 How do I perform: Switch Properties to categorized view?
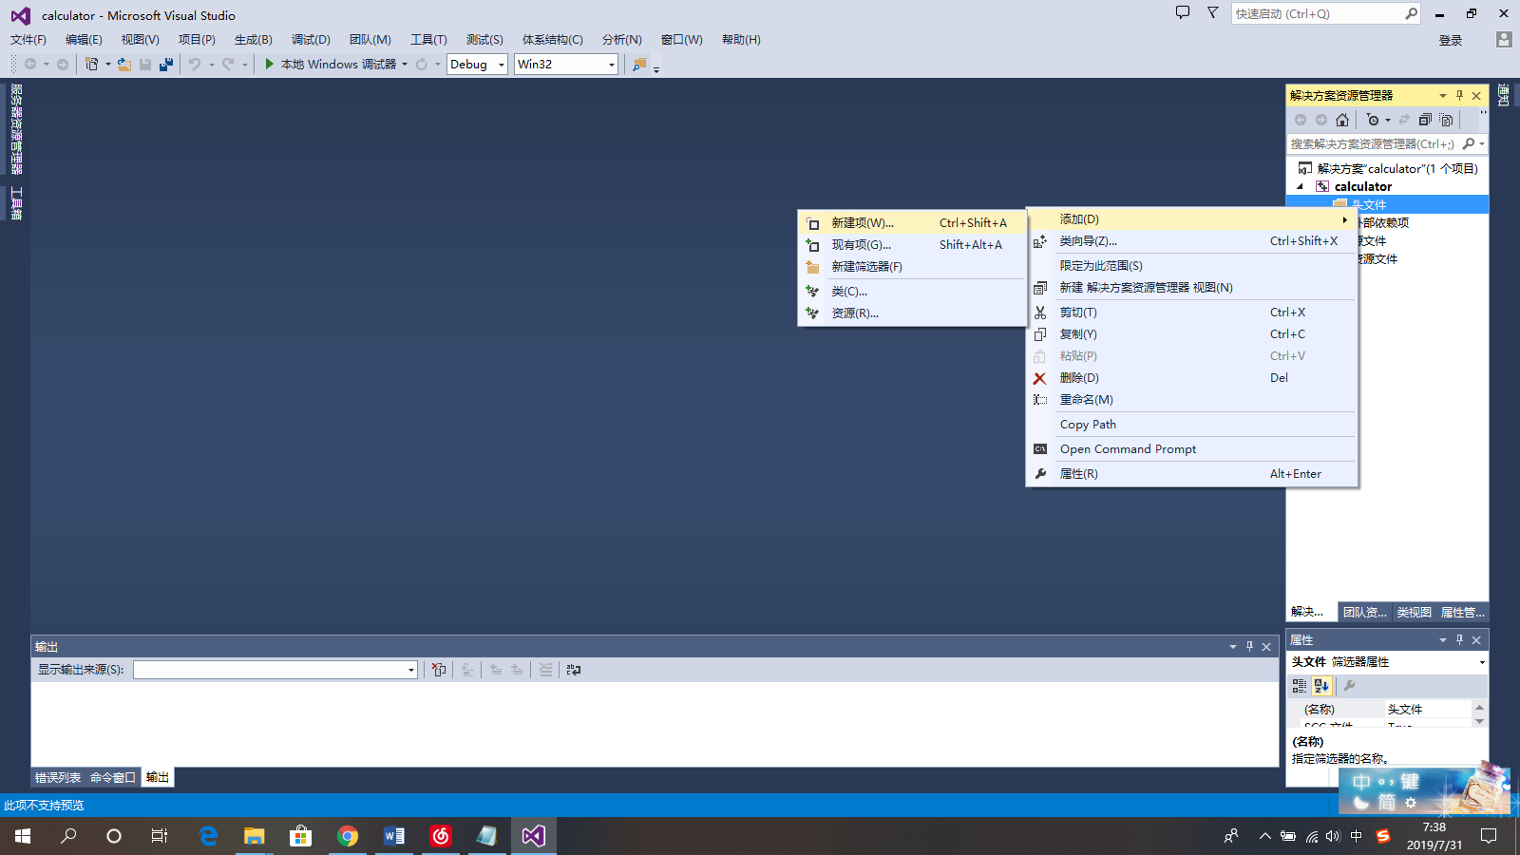pos(1299,686)
